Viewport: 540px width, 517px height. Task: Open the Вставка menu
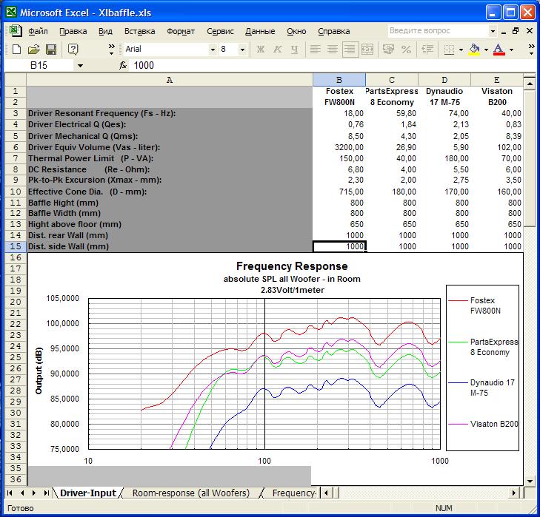(x=139, y=31)
